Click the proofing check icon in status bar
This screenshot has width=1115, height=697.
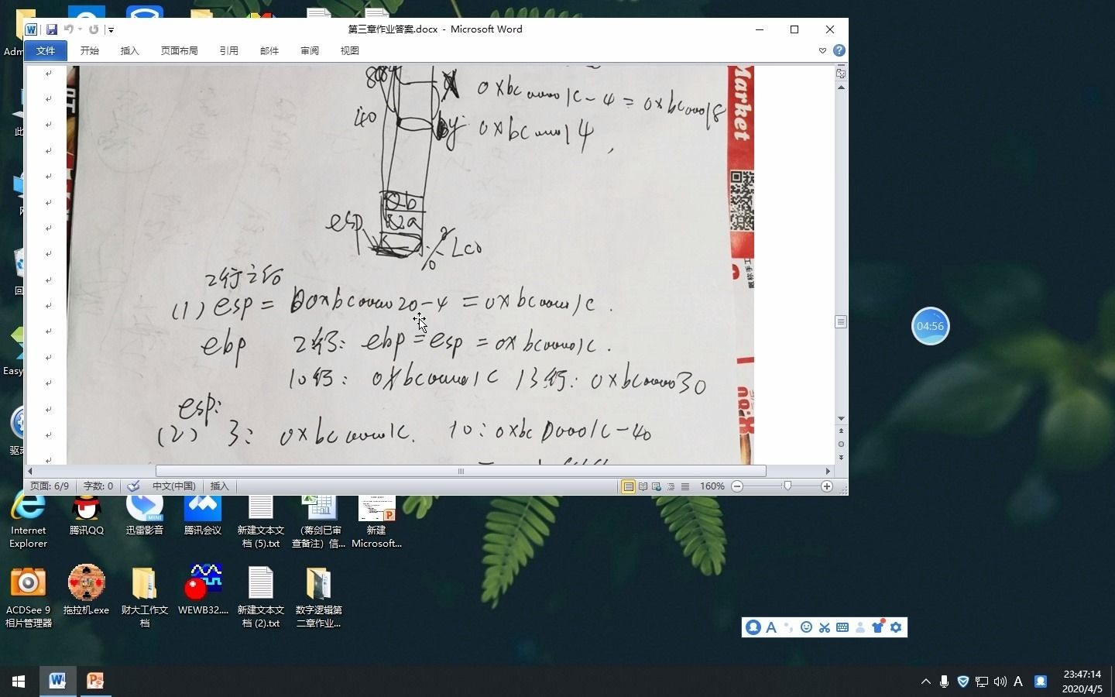pos(133,486)
